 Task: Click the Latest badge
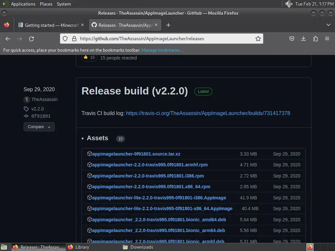coord(203,92)
